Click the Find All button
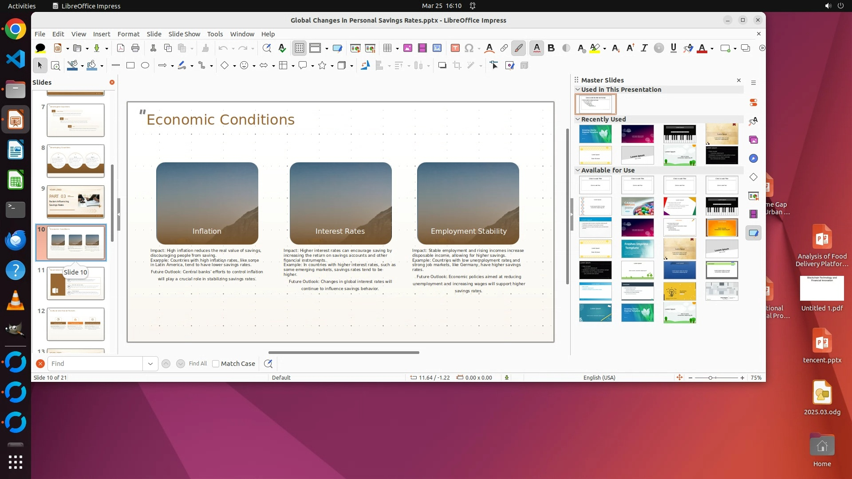852x479 pixels. [197, 364]
